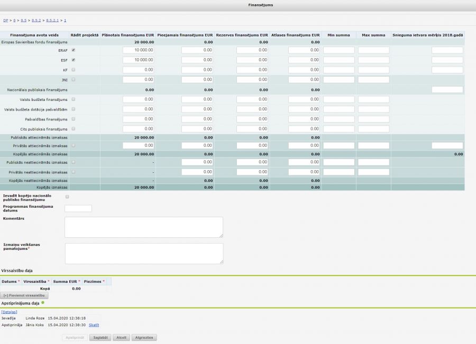This screenshot has width=476, height=344.
Task: Uncheck the ERAF Rādīt projektā checkbox
Action: 74,50
